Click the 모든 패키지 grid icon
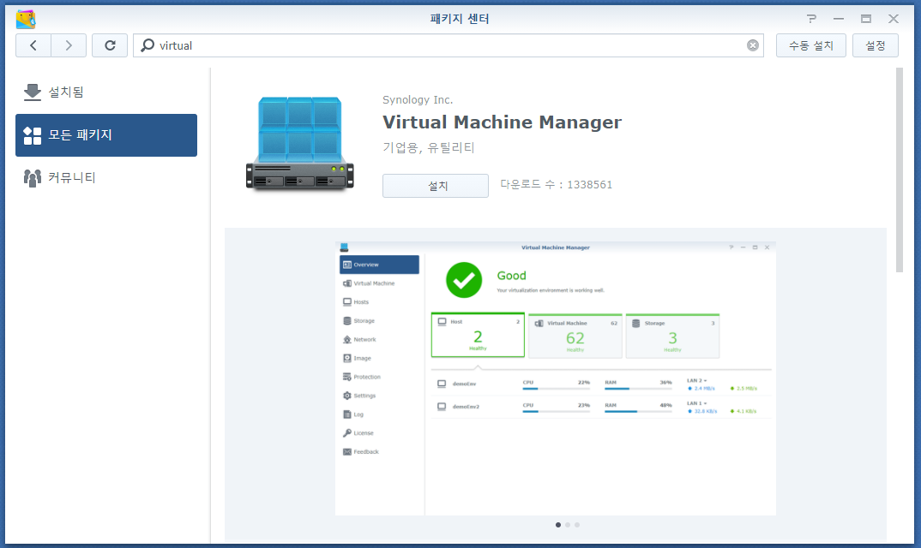This screenshot has width=921, height=548. [x=33, y=135]
